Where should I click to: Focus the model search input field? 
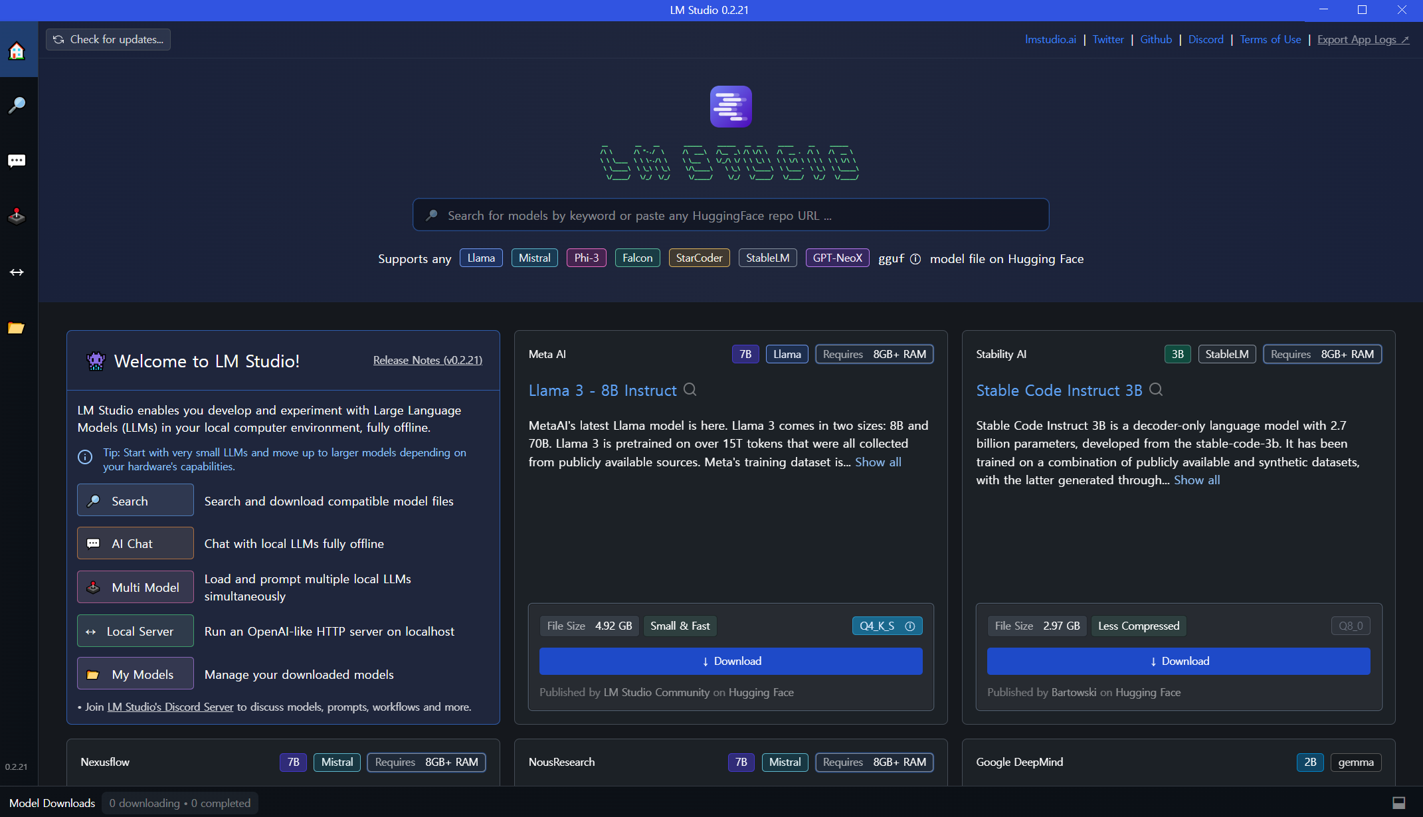731,215
